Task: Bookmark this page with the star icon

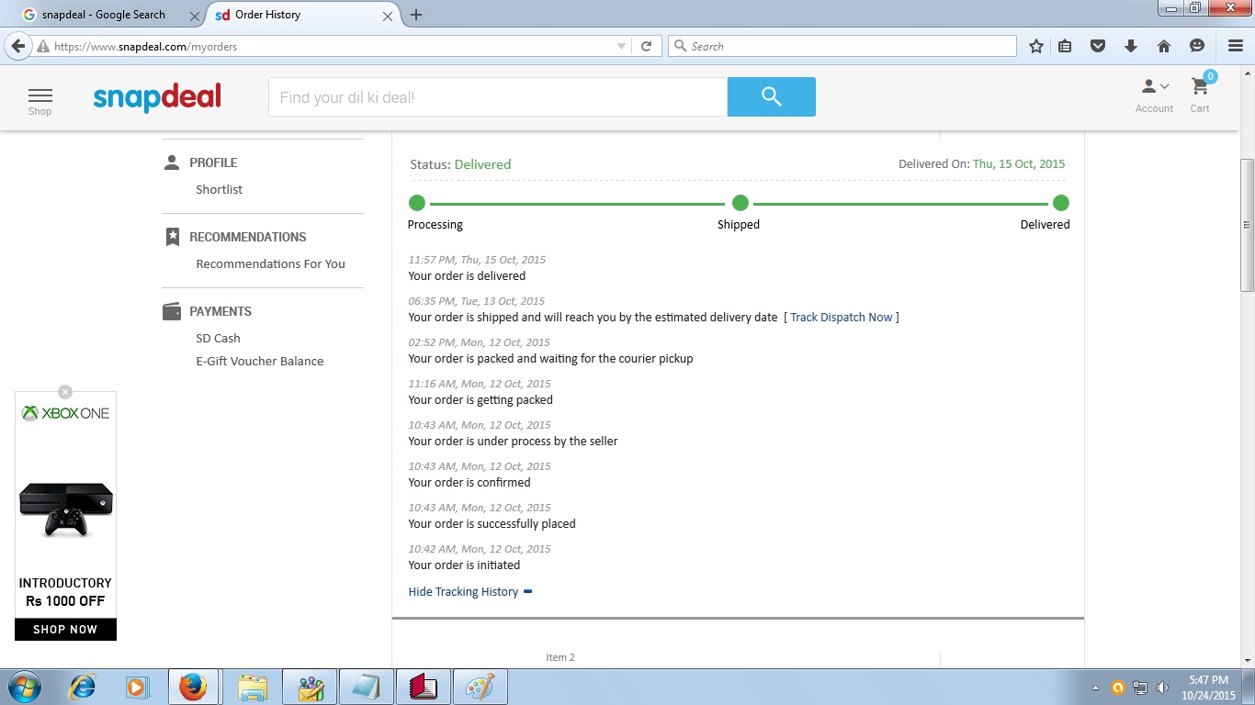Action: [x=1036, y=46]
